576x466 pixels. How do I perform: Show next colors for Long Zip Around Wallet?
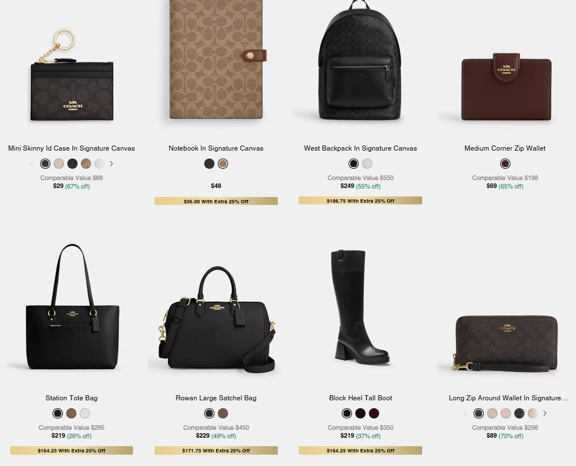tap(545, 413)
